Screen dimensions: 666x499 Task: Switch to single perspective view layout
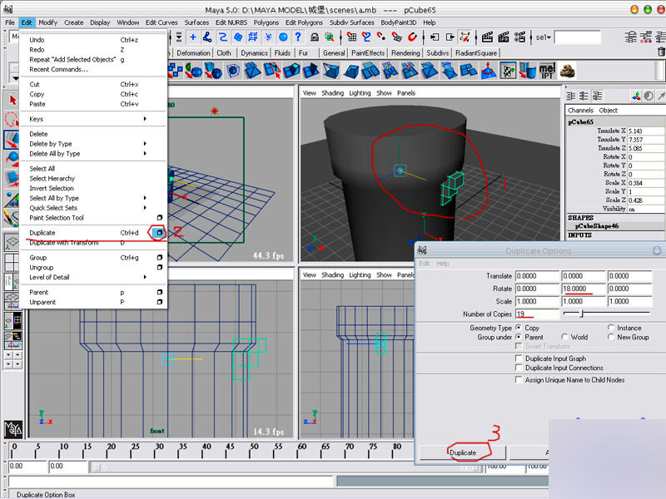[x=12, y=242]
